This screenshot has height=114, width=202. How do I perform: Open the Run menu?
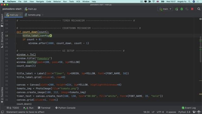pyautogui.click(x=65, y=2)
